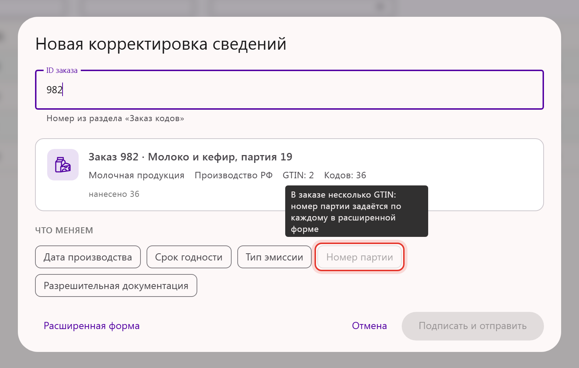This screenshot has height=368, width=579.
Task: Click the tooltip about multiple GTINs
Action: pos(357,211)
